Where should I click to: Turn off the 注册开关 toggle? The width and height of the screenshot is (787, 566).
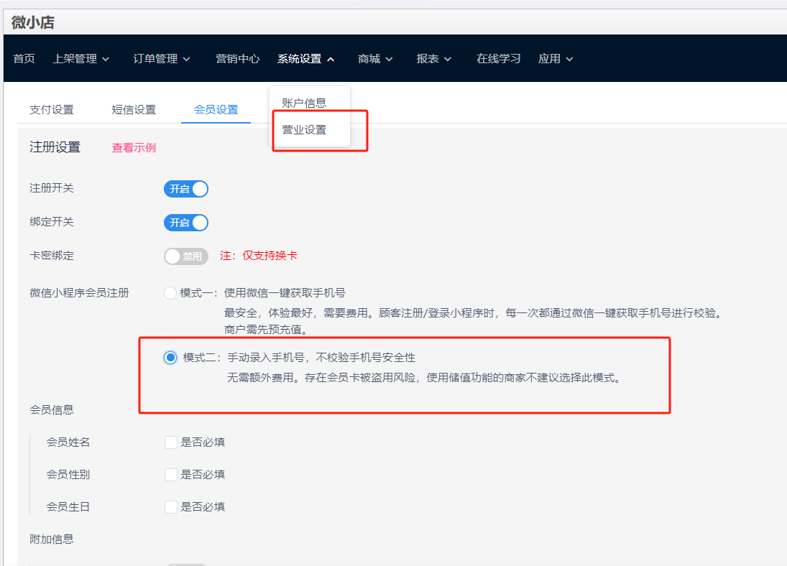(x=186, y=189)
